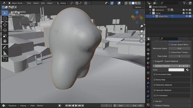Open the Modifiers properties tab

tap(148, 83)
